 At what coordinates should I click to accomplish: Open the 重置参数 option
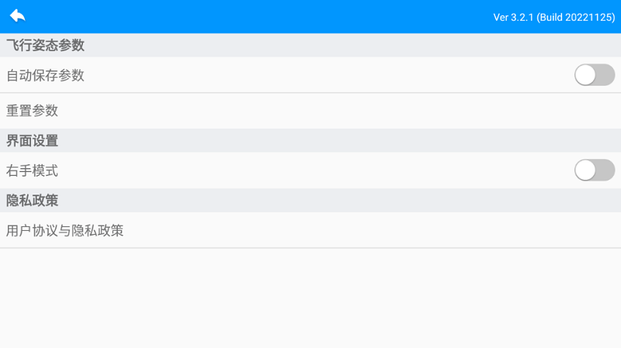point(33,111)
